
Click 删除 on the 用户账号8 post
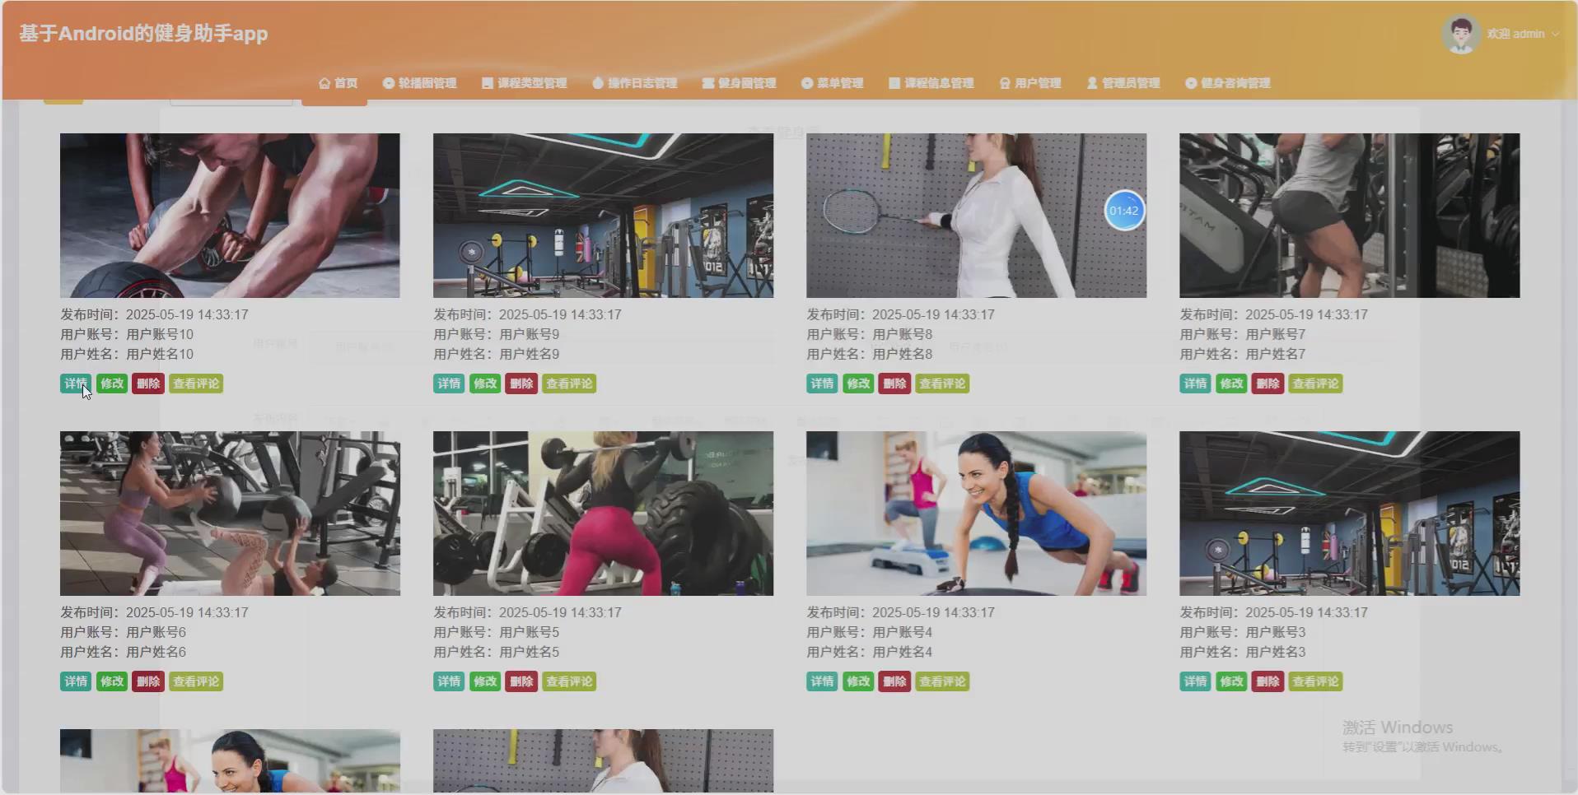[894, 383]
